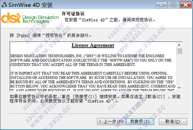
Task: Click the dst Design Simulation Technologies logo
Action: pos(30,18)
